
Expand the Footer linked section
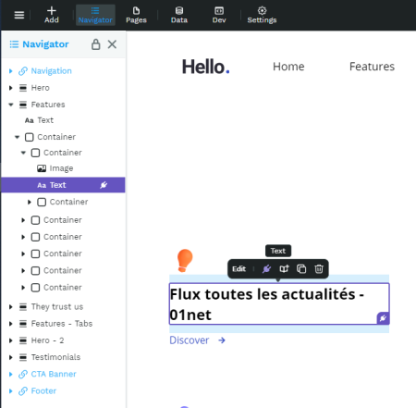pyautogui.click(x=11, y=391)
